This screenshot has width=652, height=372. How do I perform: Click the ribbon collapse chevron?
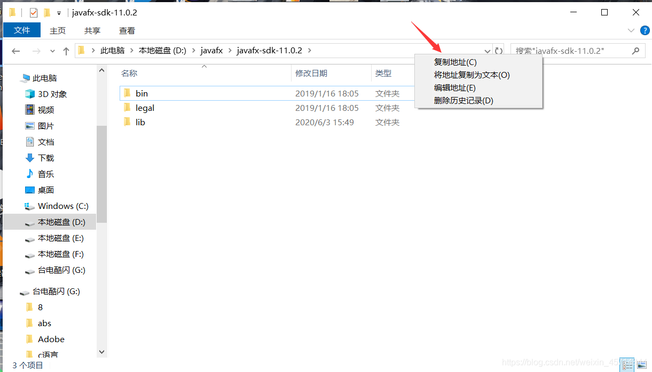(631, 30)
